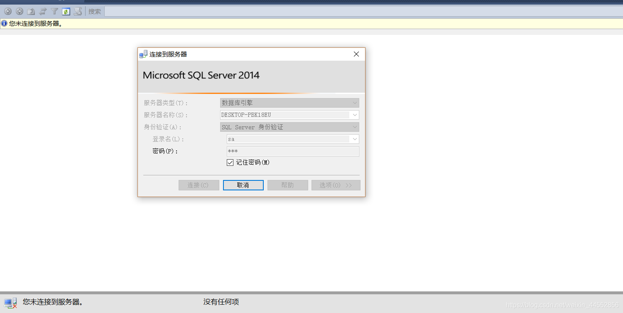The image size is (623, 313).
Task: Click the Sync double-arrow toolbar icon
Action: coord(42,11)
